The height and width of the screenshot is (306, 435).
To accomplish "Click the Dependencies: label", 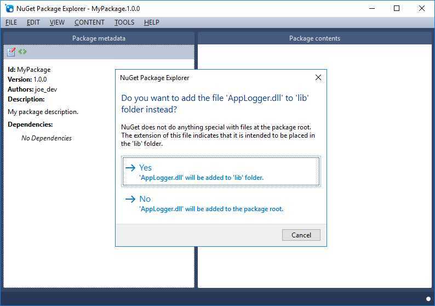I will [30, 124].
